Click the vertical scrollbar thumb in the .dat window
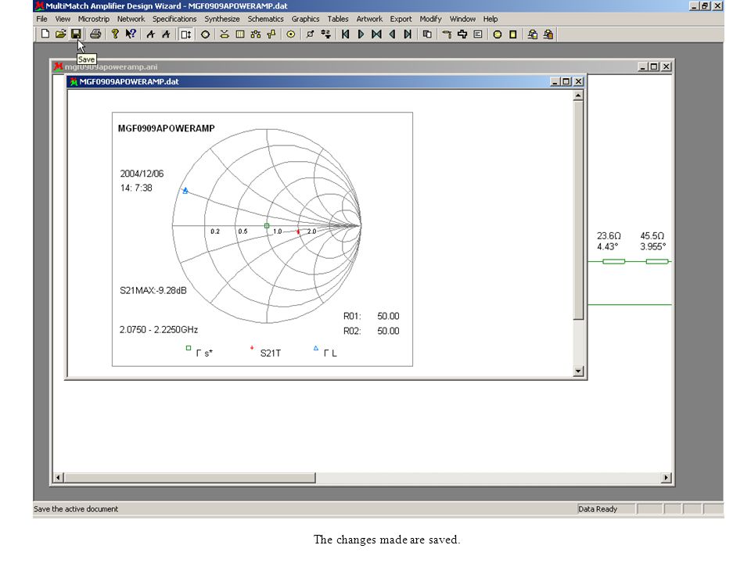 point(578,210)
